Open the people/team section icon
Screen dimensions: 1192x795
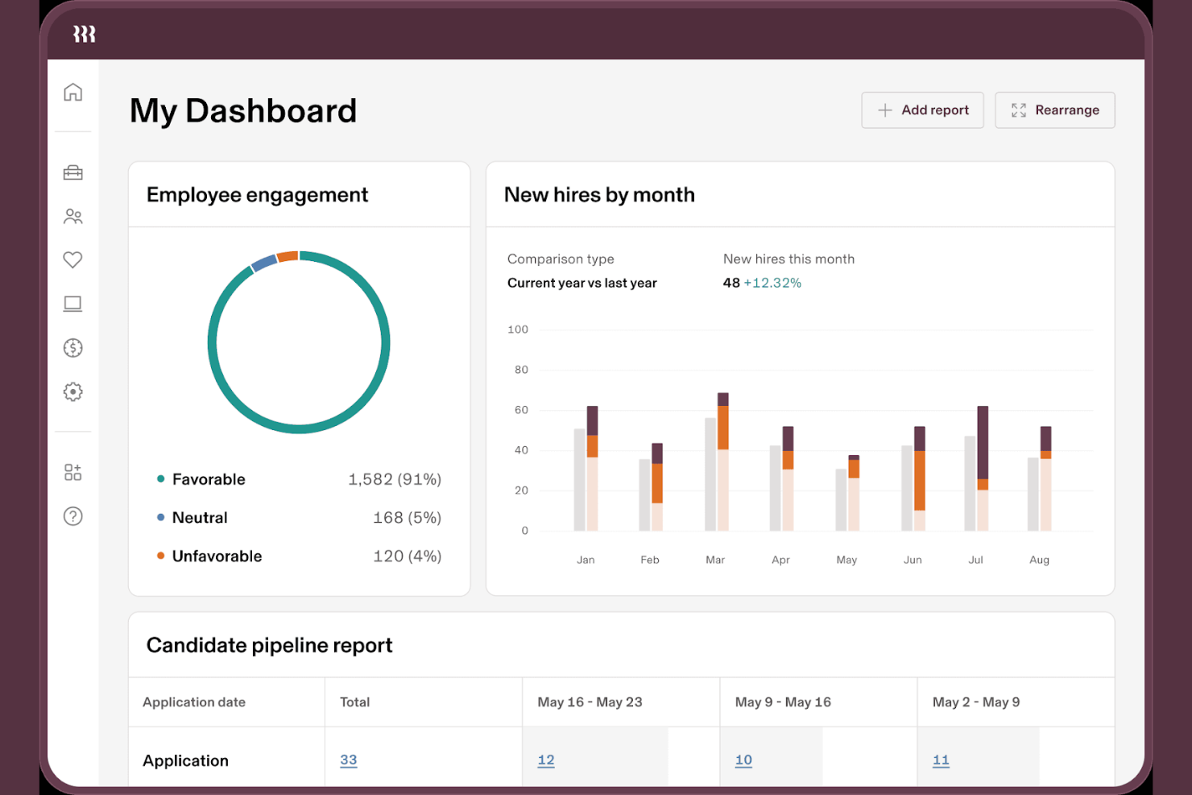click(72, 216)
